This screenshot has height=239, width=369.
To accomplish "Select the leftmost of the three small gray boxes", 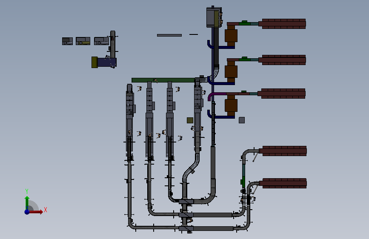I will 67,41.
